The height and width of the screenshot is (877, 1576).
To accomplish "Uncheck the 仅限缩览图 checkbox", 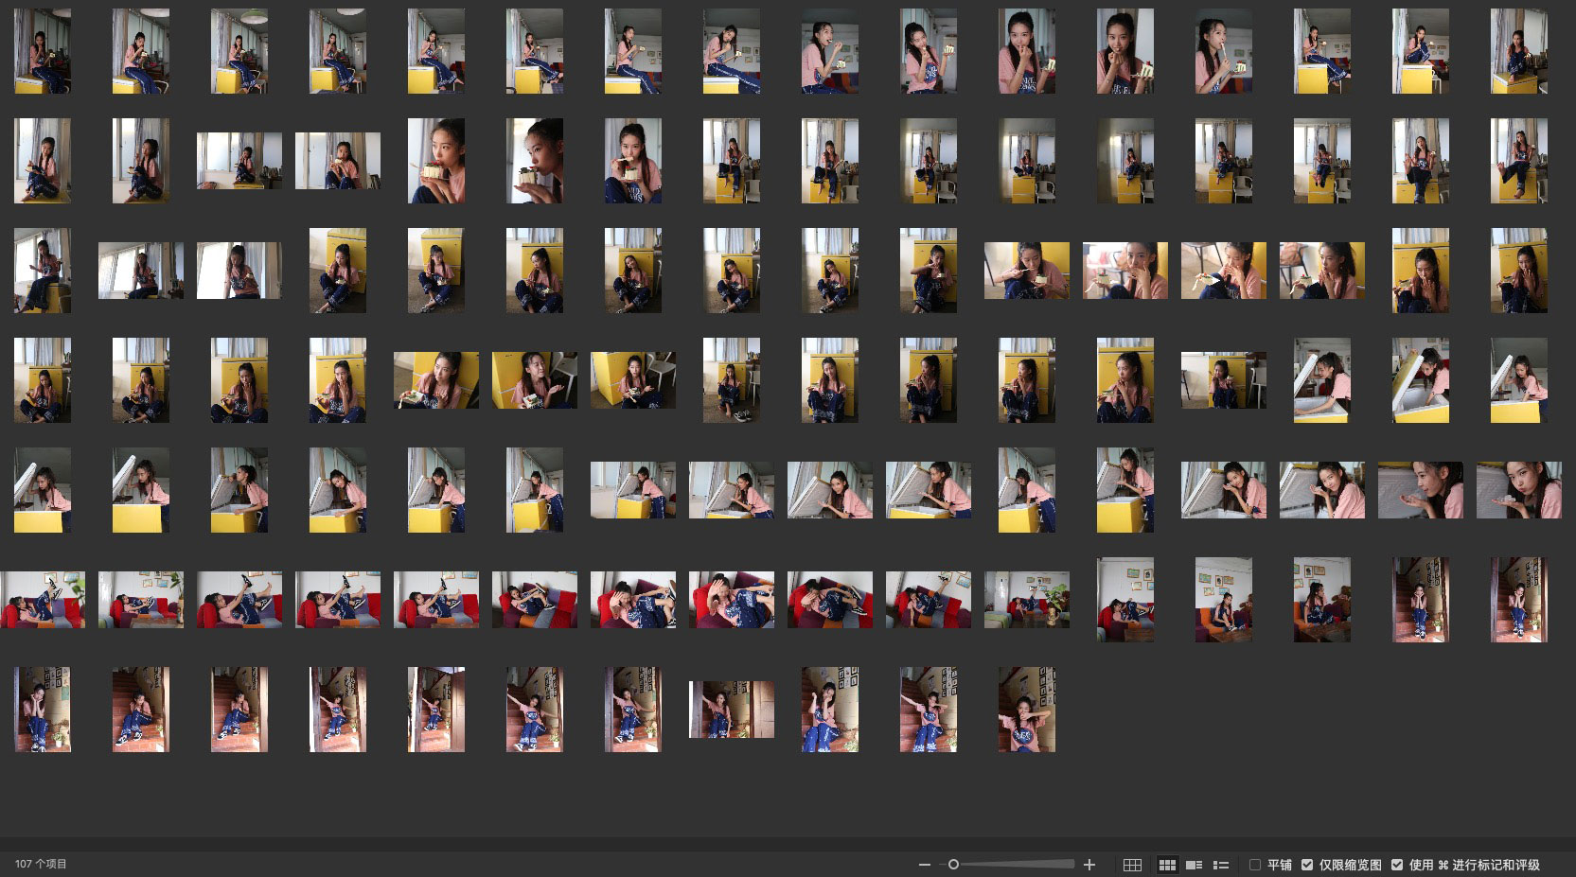I will (1307, 865).
